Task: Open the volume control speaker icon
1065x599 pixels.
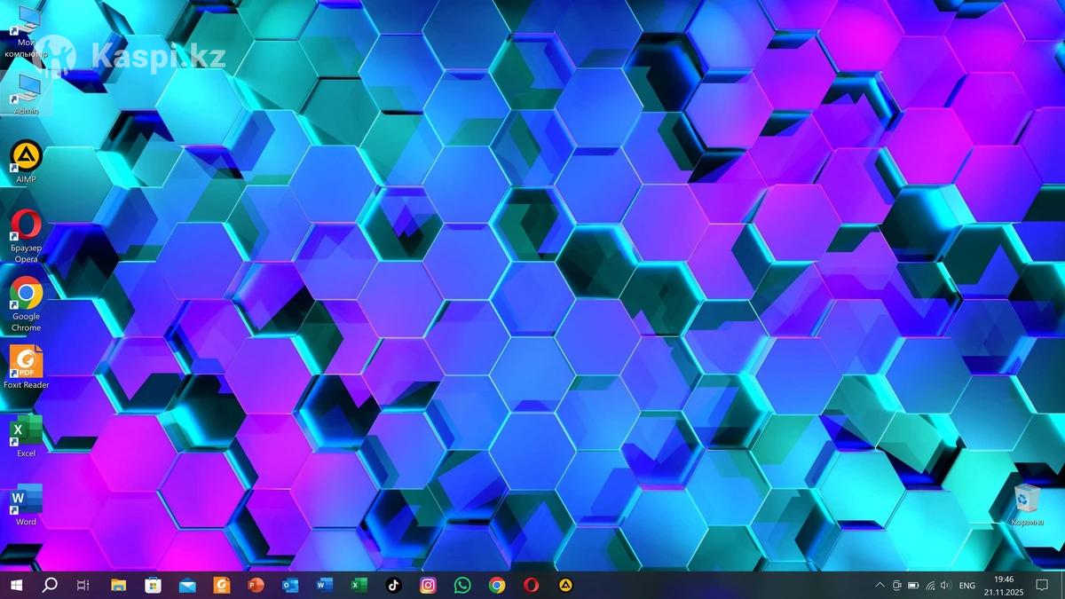Action: [945, 586]
